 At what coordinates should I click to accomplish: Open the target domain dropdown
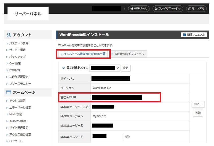tap(105, 68)
